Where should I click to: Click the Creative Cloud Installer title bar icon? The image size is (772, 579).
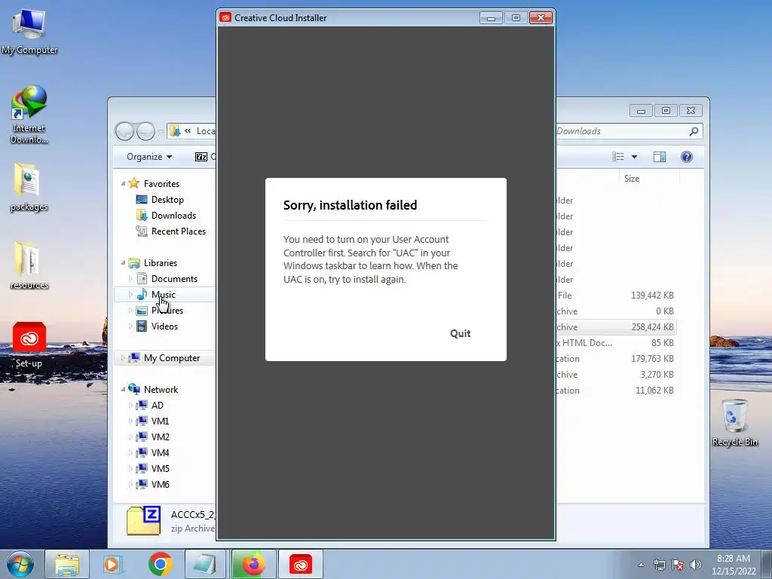click(x=225, y=18)
